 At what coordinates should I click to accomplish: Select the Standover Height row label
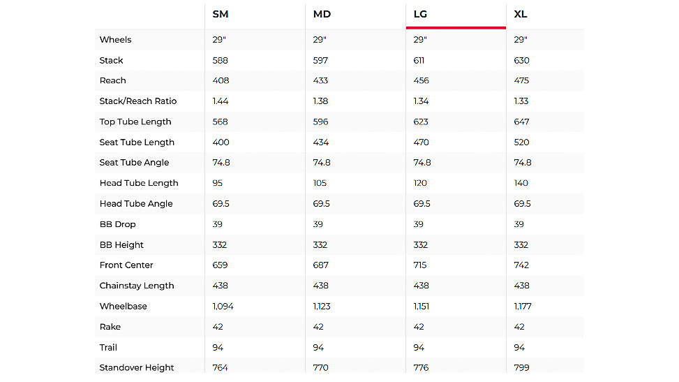pyautogui.click(x=137, y=368)
